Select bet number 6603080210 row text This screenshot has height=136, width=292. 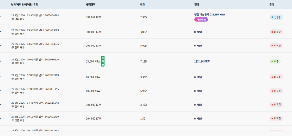coord(35,60)
